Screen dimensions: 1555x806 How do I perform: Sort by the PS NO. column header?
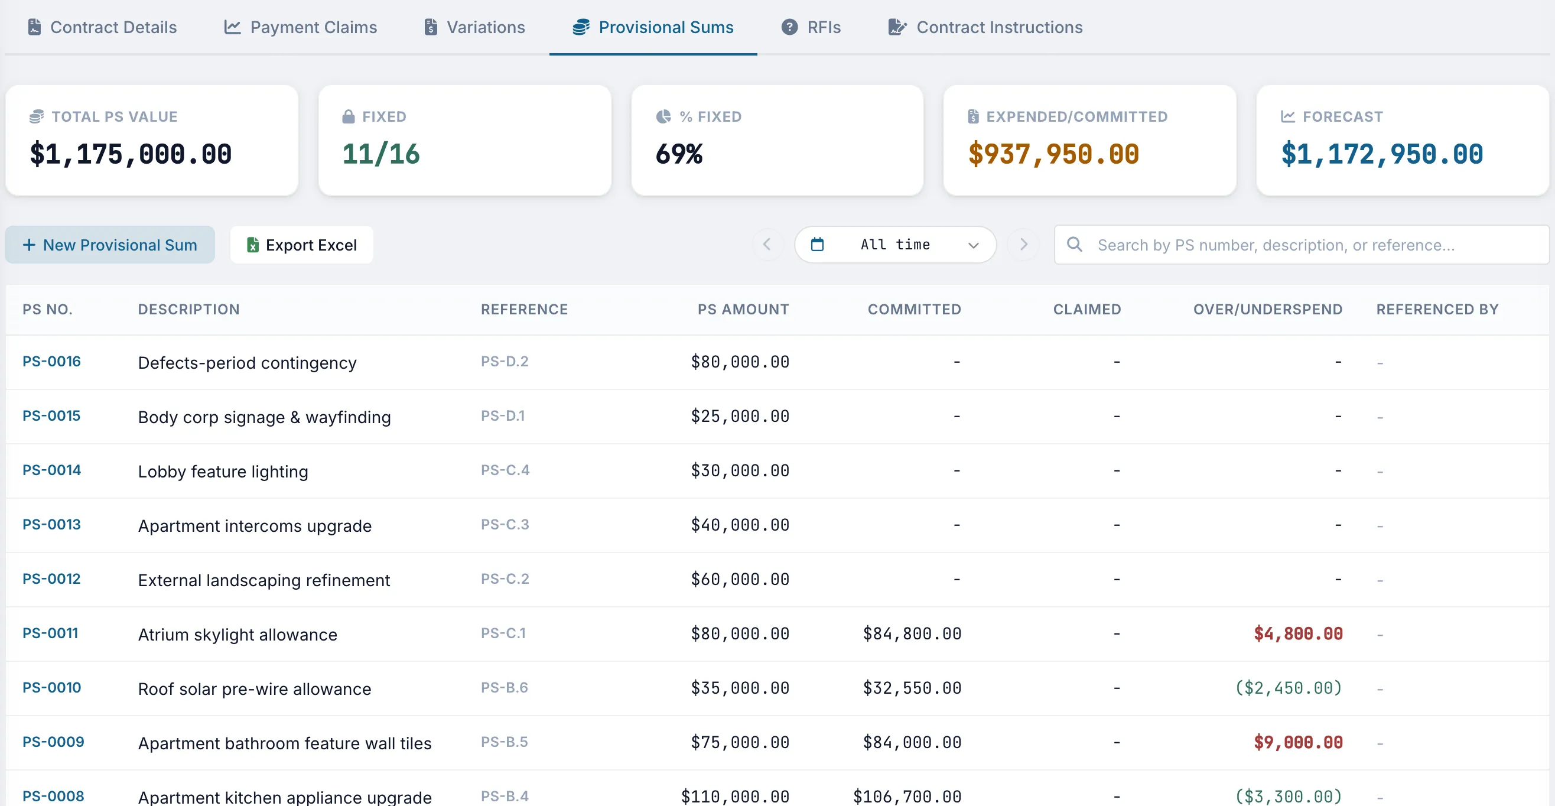(48, 309)
